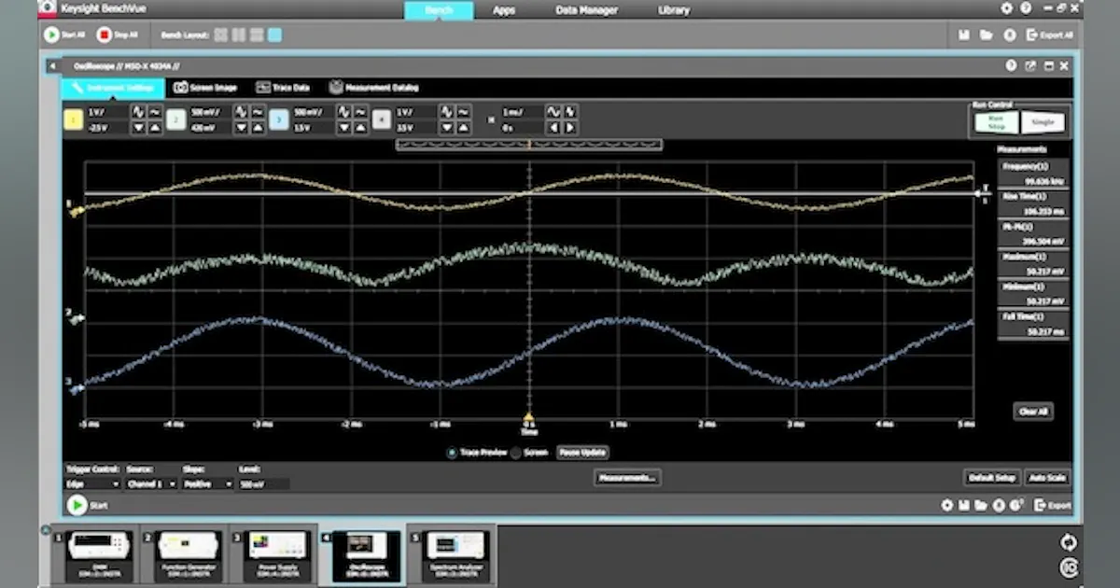Select the second Bench Layout icon

pyautogui.click(x=238, y=35)
